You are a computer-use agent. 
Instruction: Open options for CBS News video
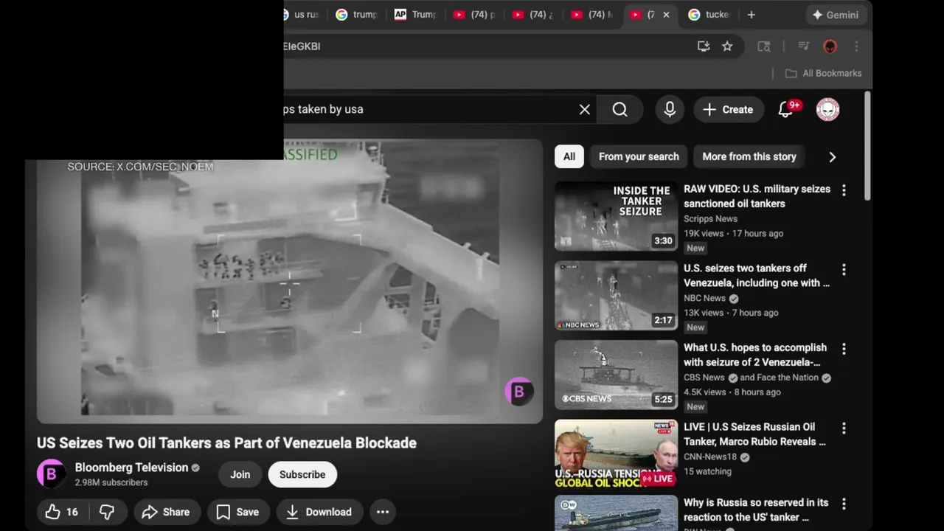(x=844, y=349)
